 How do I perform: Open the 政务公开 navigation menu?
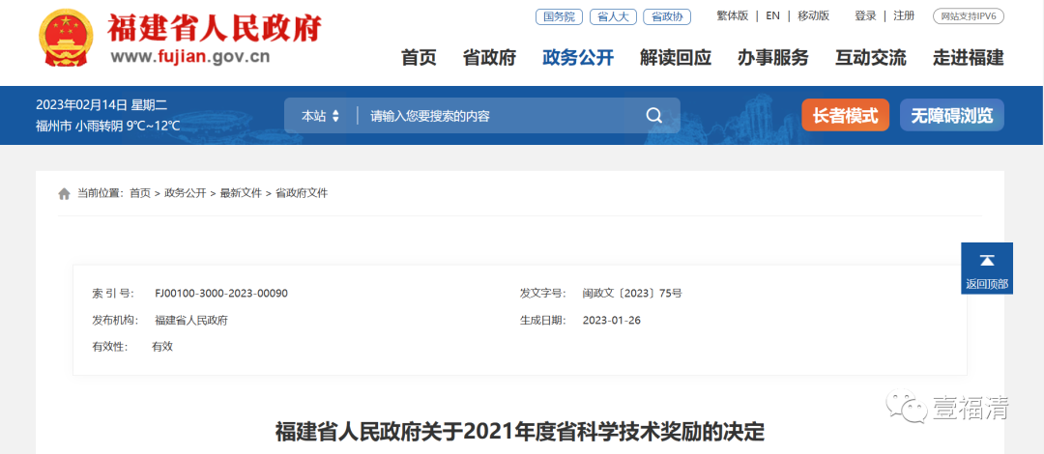pos(578,58)
